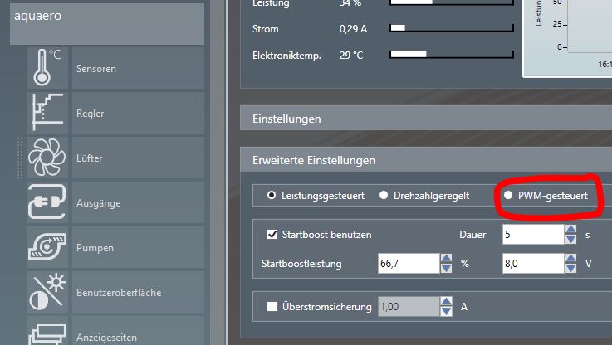
Task: Click the Strom current bar
Action: pyautogui.click(x=452, y=27)
